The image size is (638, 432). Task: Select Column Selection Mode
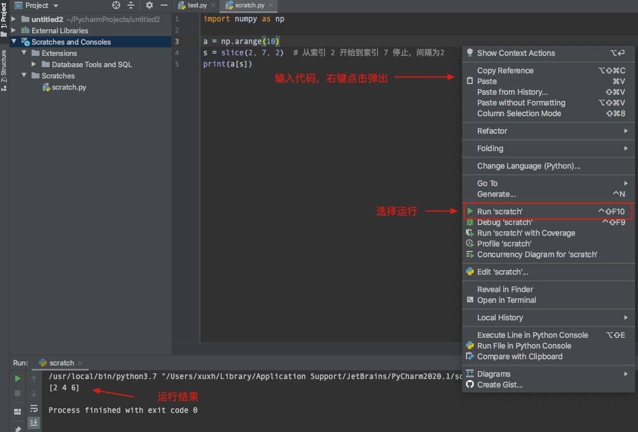548,113
